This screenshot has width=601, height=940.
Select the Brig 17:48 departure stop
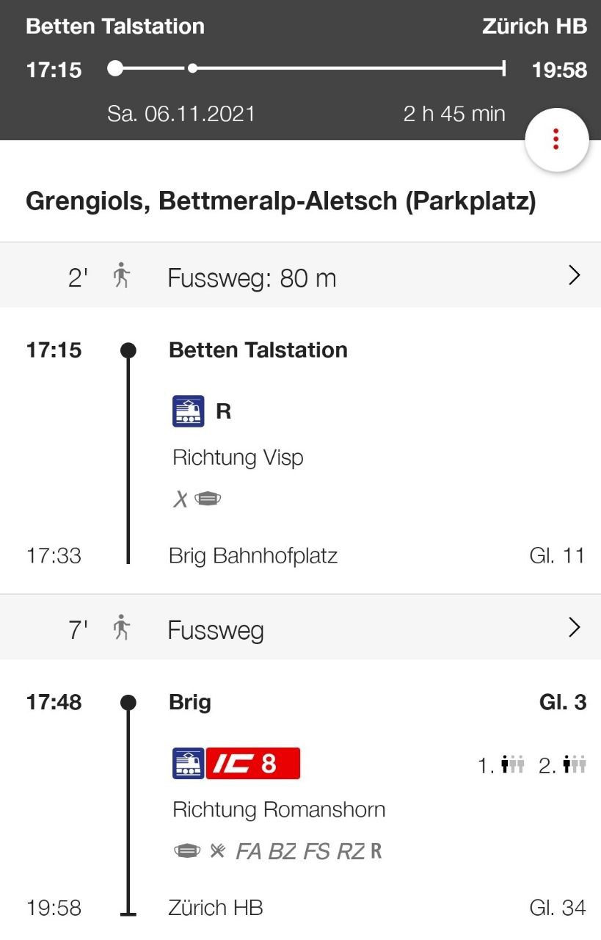(x=190, y=702)
